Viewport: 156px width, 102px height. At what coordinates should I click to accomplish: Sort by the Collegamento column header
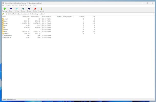(x=68, y=17)
